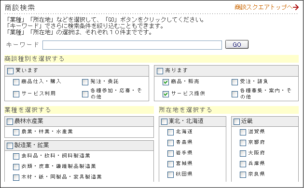Uncheck the 商品・販売 checkbox
The image size is (304, 188).
166,82
